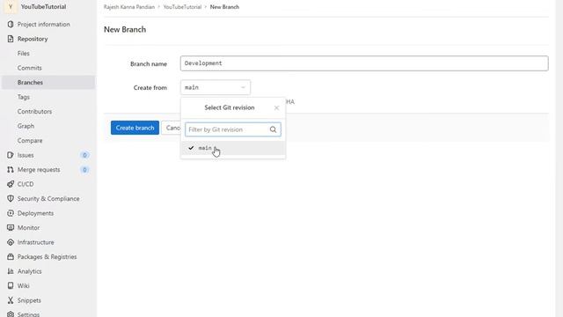The width and height of the screenshot is (563, 317).
Task: Click the Deployments icon
Action: click(x=11, y=213)
